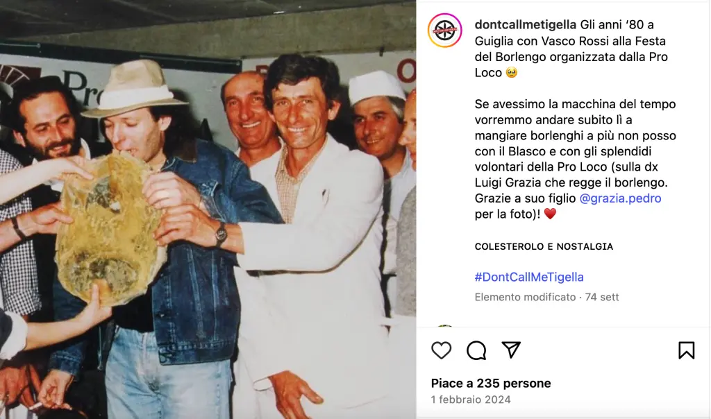Click the pleading face emoji after Pro Loco
The height and width of the screenshot is (419, 711).
tap(512, 72)
